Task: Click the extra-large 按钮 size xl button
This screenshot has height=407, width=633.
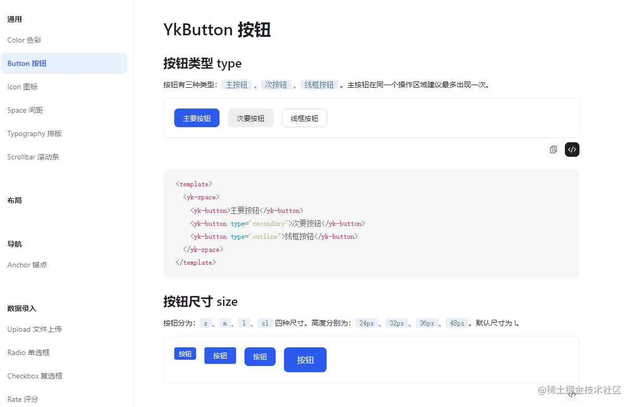Action: click(x=305, y=360)
